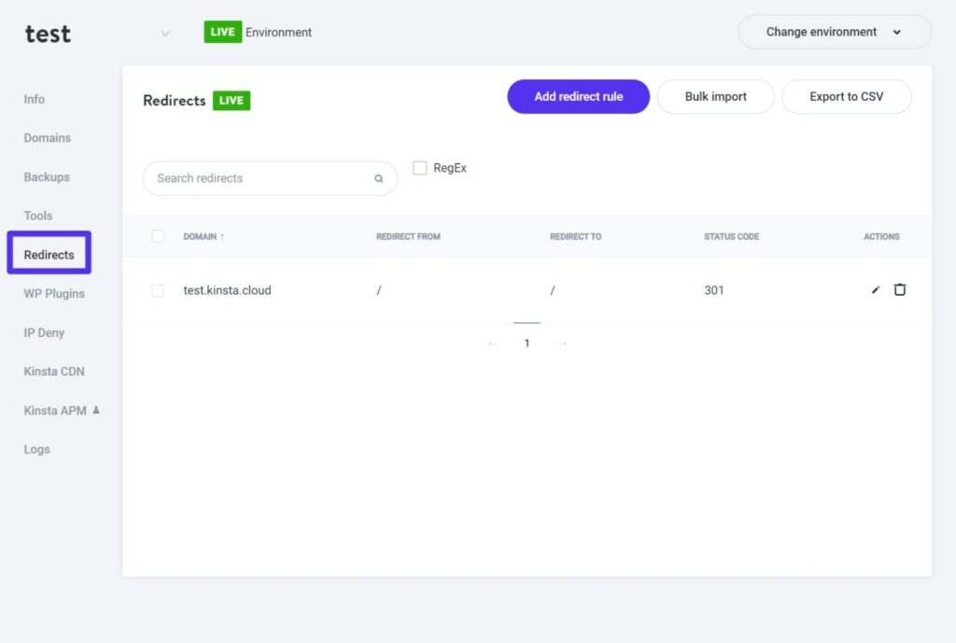Screen dimensions: 956x643
Task: Go to next page with the right arrow
Action: pyautogui.click(x=561, y=342)
